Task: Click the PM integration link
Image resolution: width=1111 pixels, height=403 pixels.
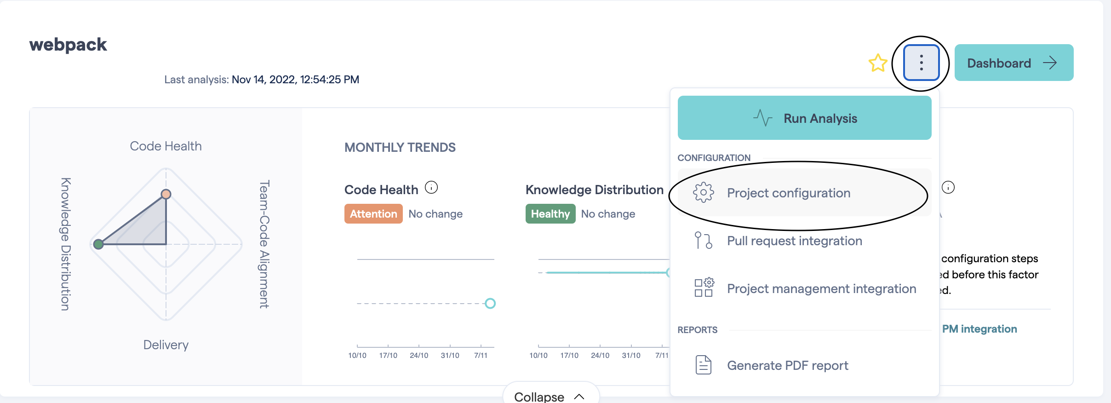Action: [979, 329]
